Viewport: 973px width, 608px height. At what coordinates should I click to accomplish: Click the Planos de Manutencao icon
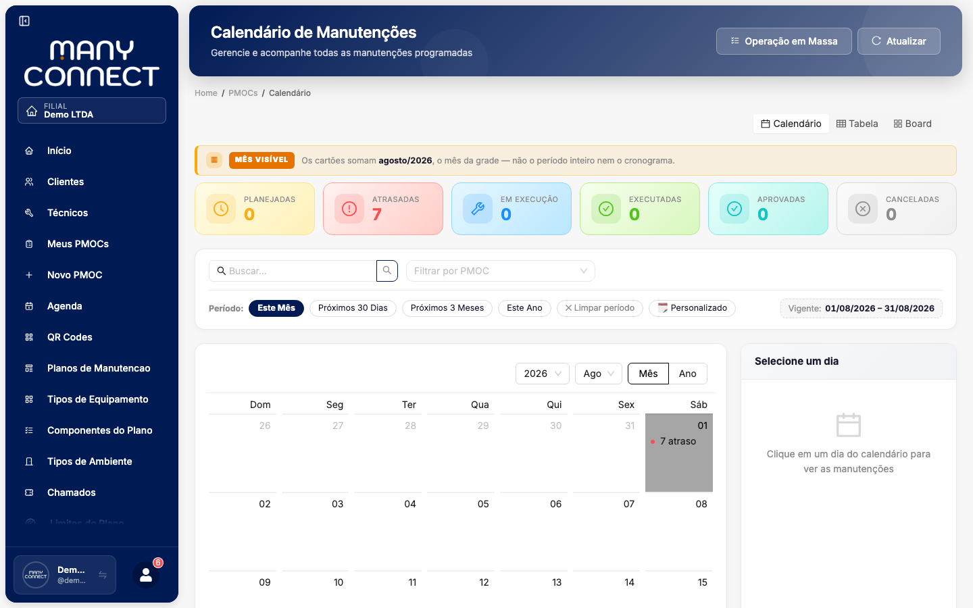(29, 368)
